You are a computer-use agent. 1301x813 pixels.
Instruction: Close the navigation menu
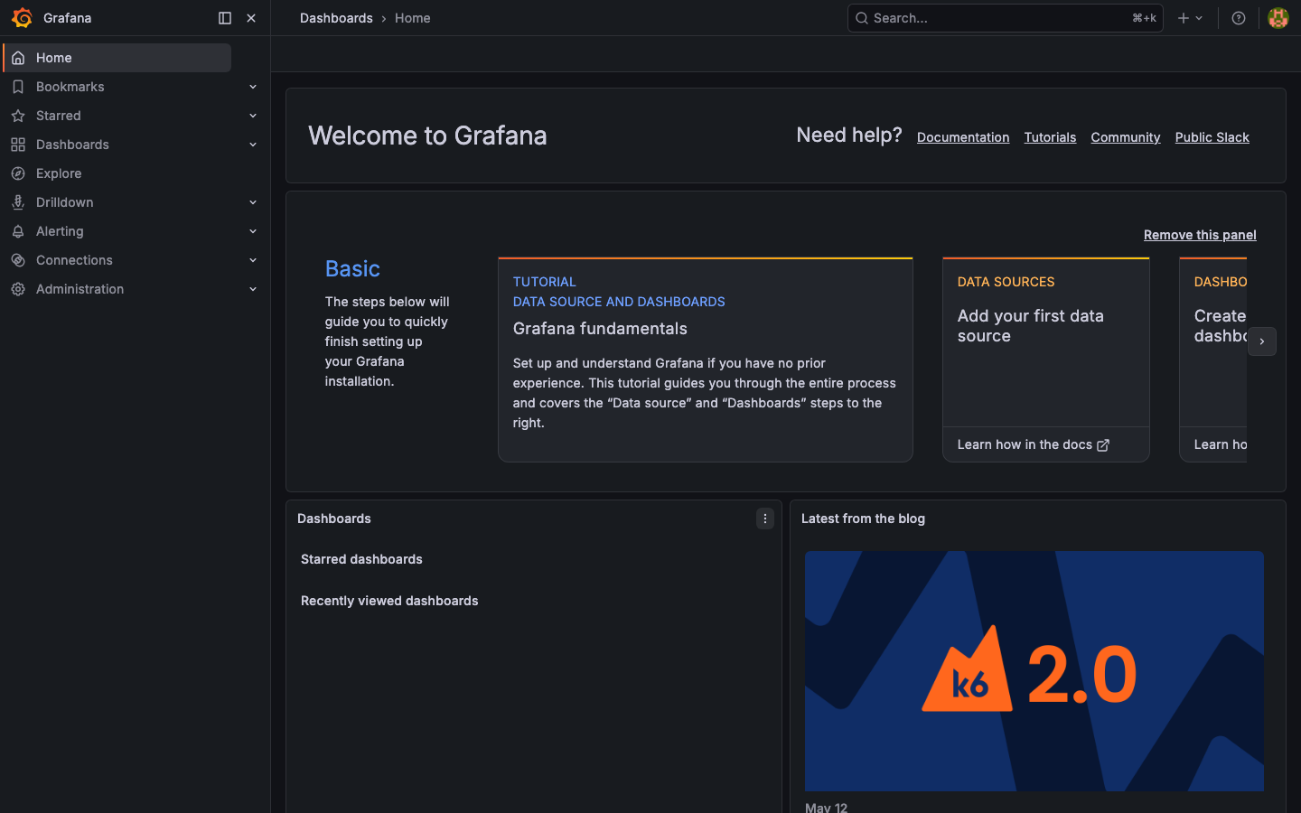pos(251,18)
